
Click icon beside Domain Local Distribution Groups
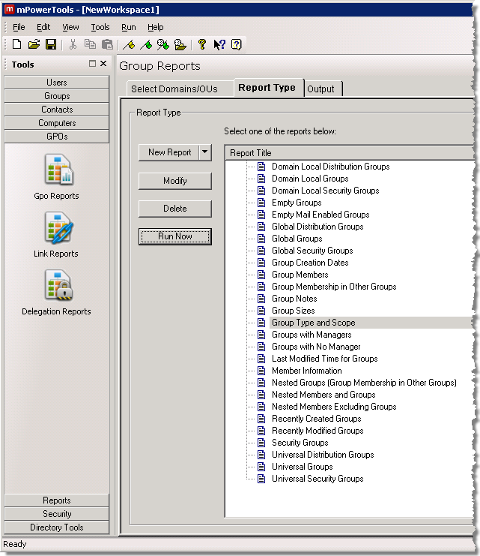(x=261, y=167)
